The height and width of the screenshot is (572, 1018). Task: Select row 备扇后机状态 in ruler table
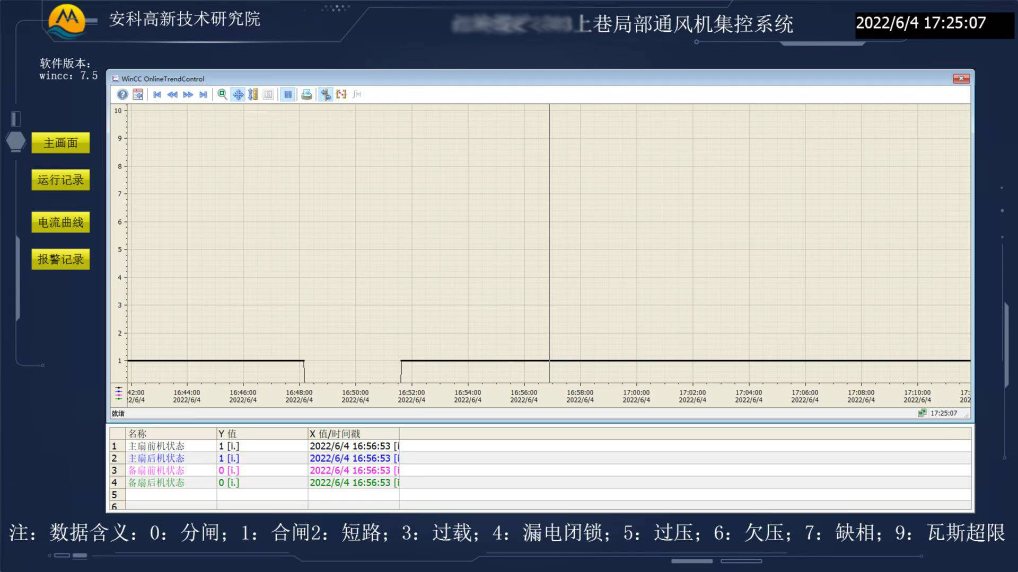point(540,482)
